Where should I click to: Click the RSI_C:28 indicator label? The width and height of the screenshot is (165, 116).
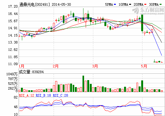(61, 95)
